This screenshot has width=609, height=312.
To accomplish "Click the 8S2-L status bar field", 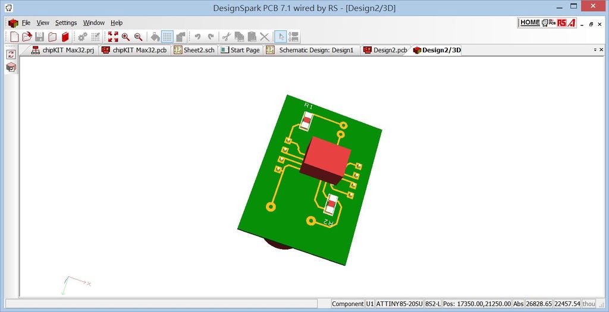I will 433,304.
